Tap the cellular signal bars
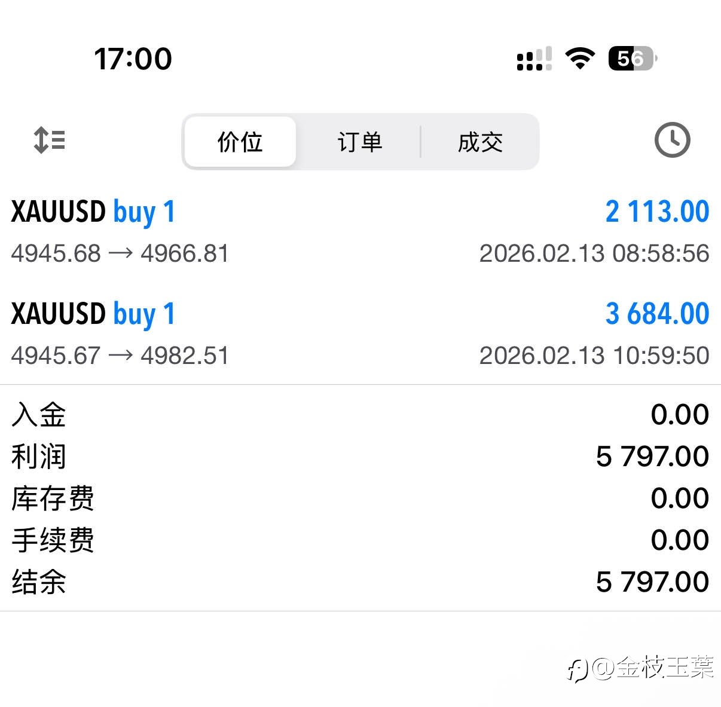 (x=534, y=59)
